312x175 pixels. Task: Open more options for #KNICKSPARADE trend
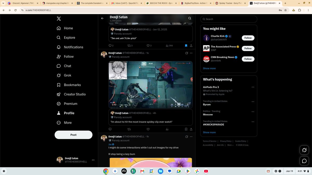pyautogui.click(x=253, y=122)
